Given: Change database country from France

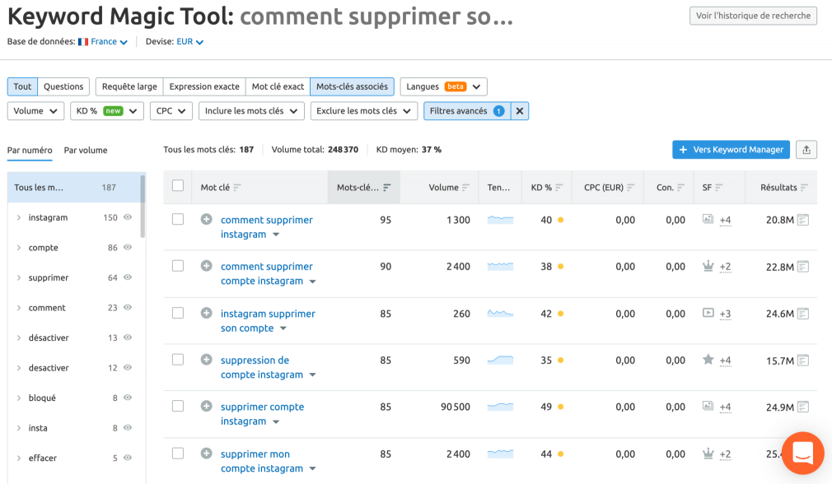Looking at the screenshot, I should (x=103, y=41).
